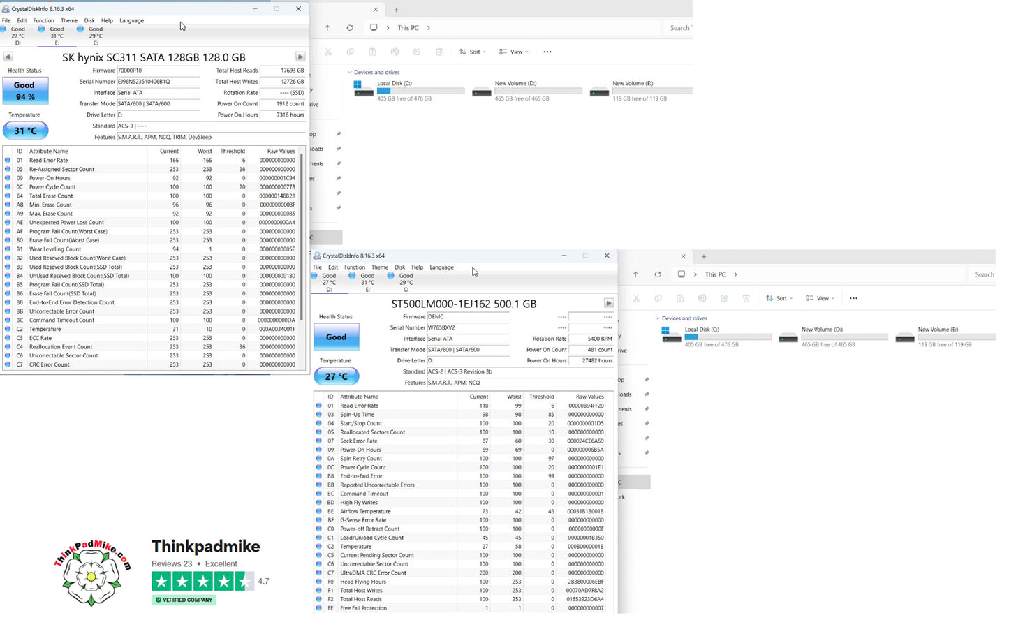Go to next disk in ST500LM000 window
1009x634 pixels.
[x=609, y=303]
